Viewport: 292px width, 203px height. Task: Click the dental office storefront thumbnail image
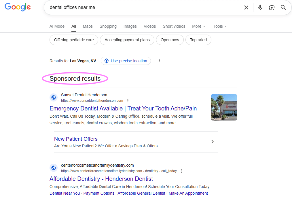tap(224, 107)
